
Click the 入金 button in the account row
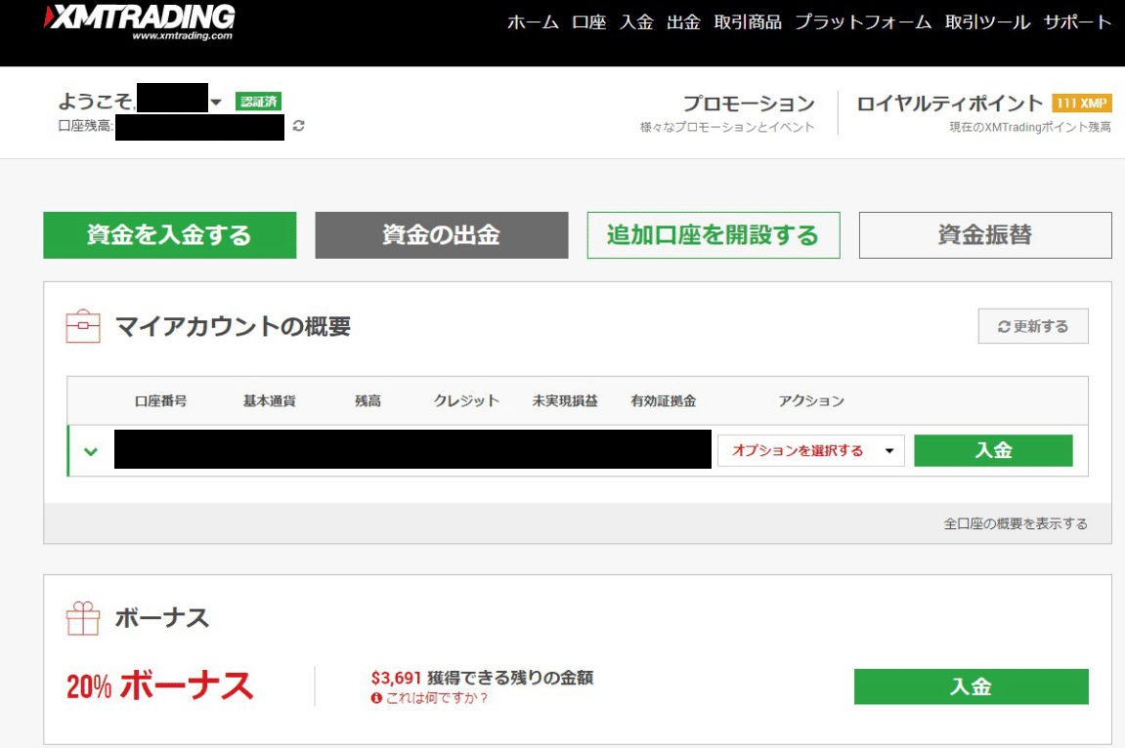[994, 451]
